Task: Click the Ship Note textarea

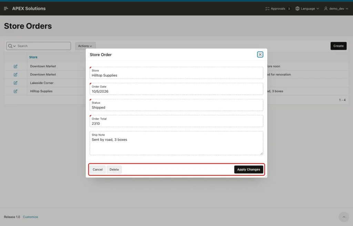Action: tap(176, 143)
